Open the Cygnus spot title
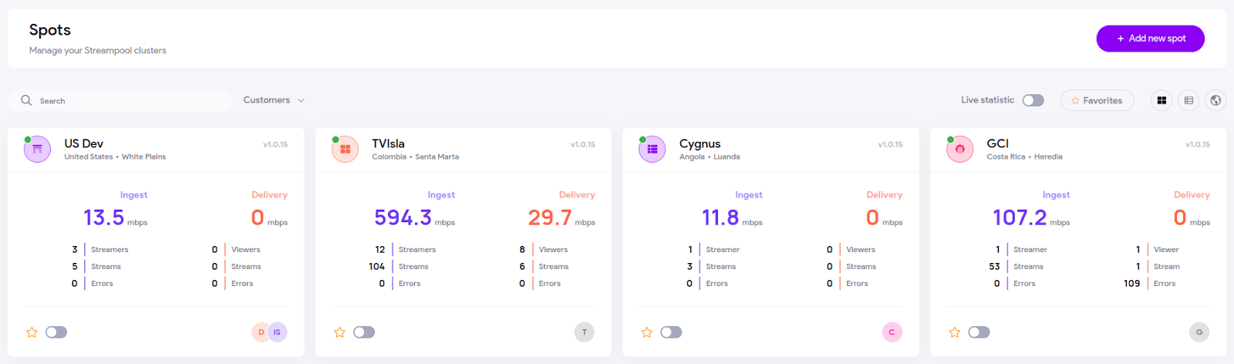Screen dimensions: 1234x364 tap(700, 144)
